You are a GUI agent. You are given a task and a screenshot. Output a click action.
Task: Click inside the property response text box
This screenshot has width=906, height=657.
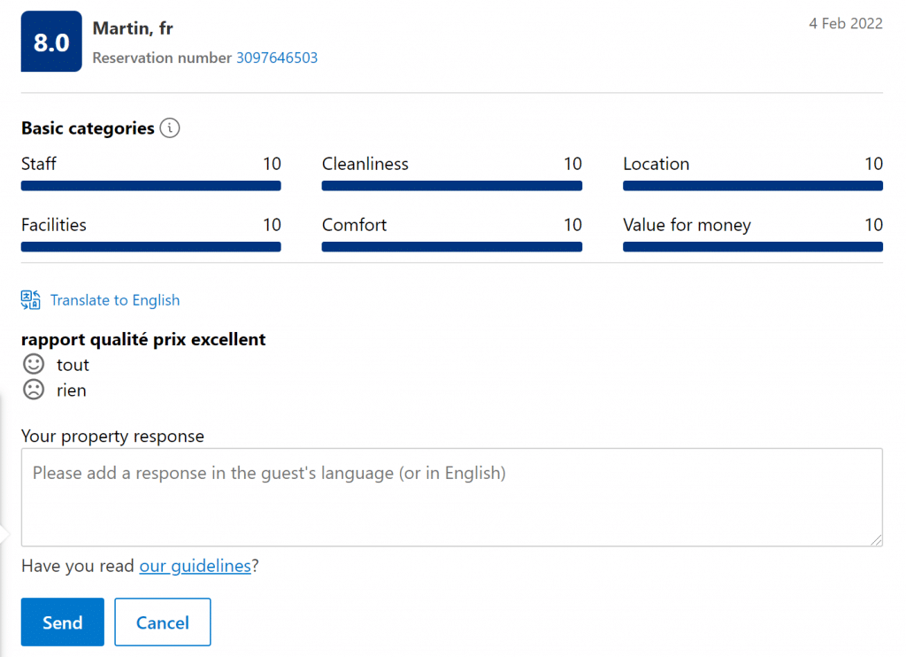coord(451,497)
